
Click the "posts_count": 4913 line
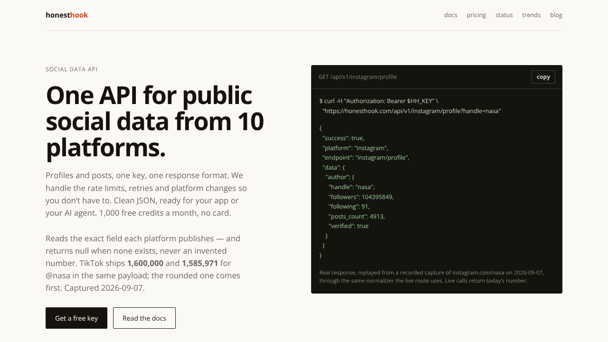click(x=357, y=216)
